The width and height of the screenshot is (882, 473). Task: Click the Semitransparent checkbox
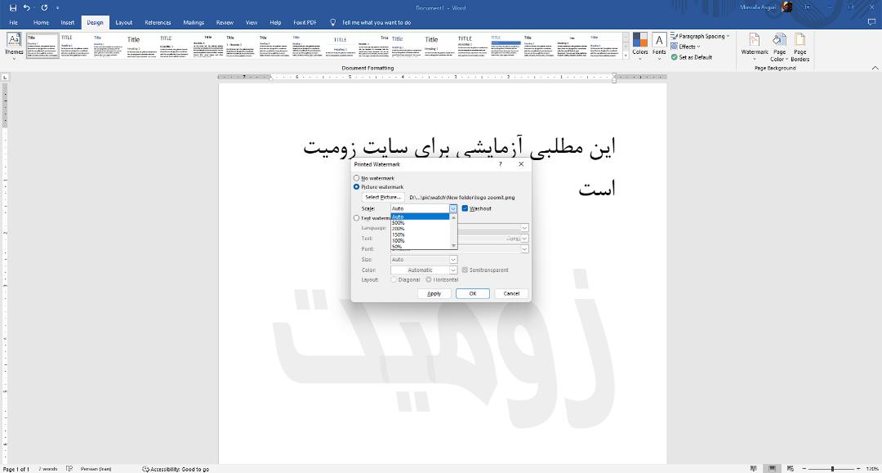[465, 270]
